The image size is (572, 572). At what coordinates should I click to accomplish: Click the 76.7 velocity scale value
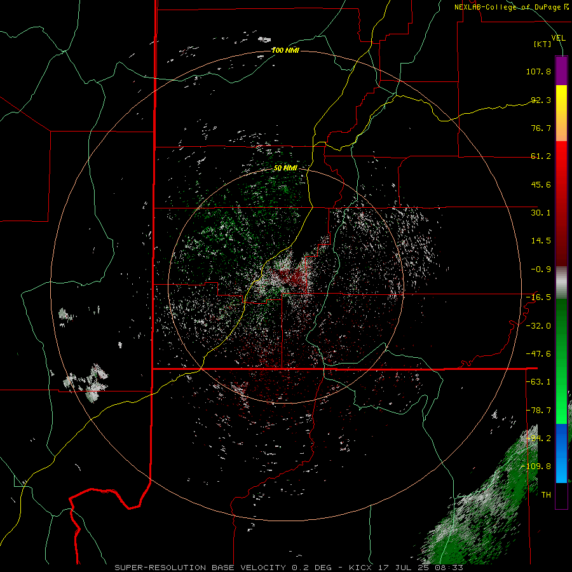click(541, 128)
